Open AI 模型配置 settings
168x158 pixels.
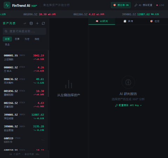point(143,5)
